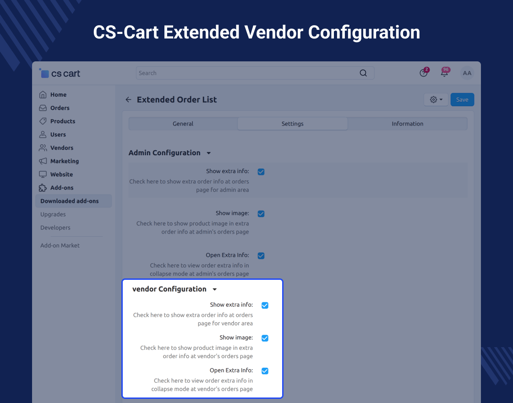Click the cs cart logo

(60, 73)
